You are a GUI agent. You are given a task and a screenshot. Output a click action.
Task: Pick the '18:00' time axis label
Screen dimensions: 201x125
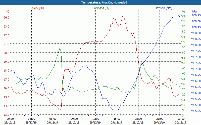pyautogui.click(x=138, y=119)
